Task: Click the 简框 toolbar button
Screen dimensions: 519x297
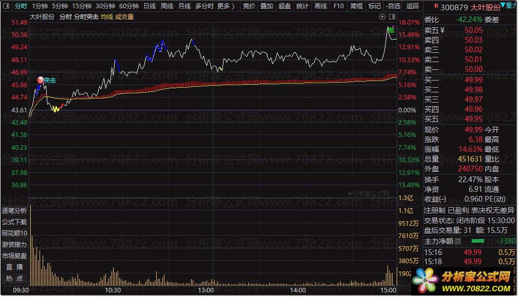Action: (357, 6)
